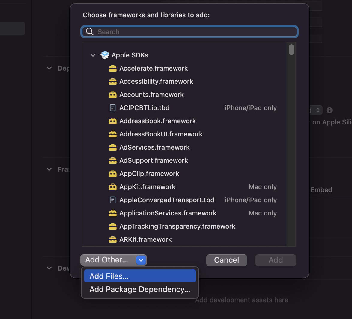Click AdSupport.framework toolbox icon
352x319 pixels.
click(x=112, y=161)
